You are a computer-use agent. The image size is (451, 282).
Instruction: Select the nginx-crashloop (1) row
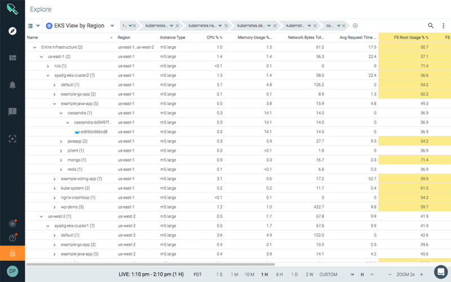pos(238,197)
